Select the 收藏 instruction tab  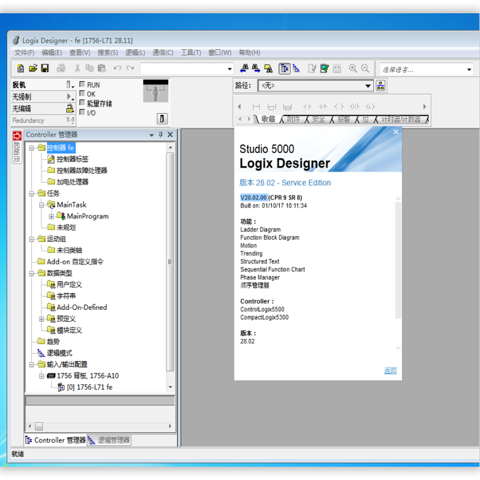[268, 119]
